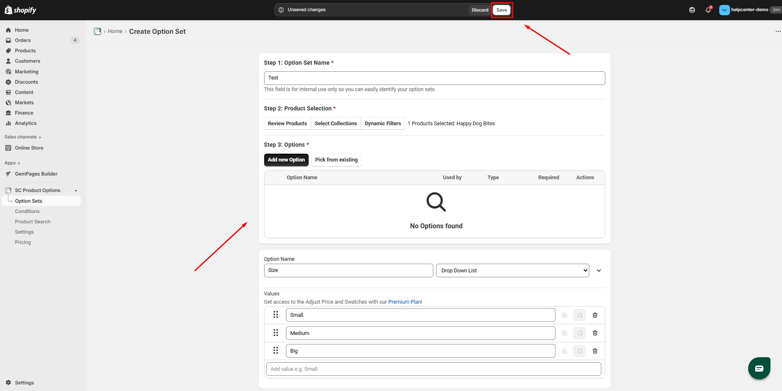Click the drag handle next to Medium value
This screenshot has height=391, width=782.
(x=276, y=332)
